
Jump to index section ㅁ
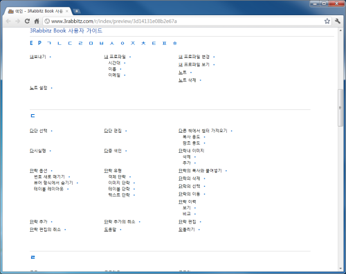[91, 43]
